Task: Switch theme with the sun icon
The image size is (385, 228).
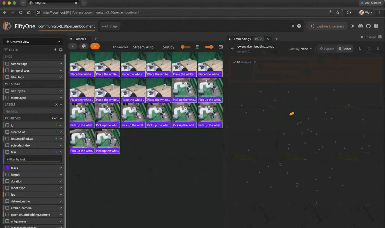Action: [353, 26]
